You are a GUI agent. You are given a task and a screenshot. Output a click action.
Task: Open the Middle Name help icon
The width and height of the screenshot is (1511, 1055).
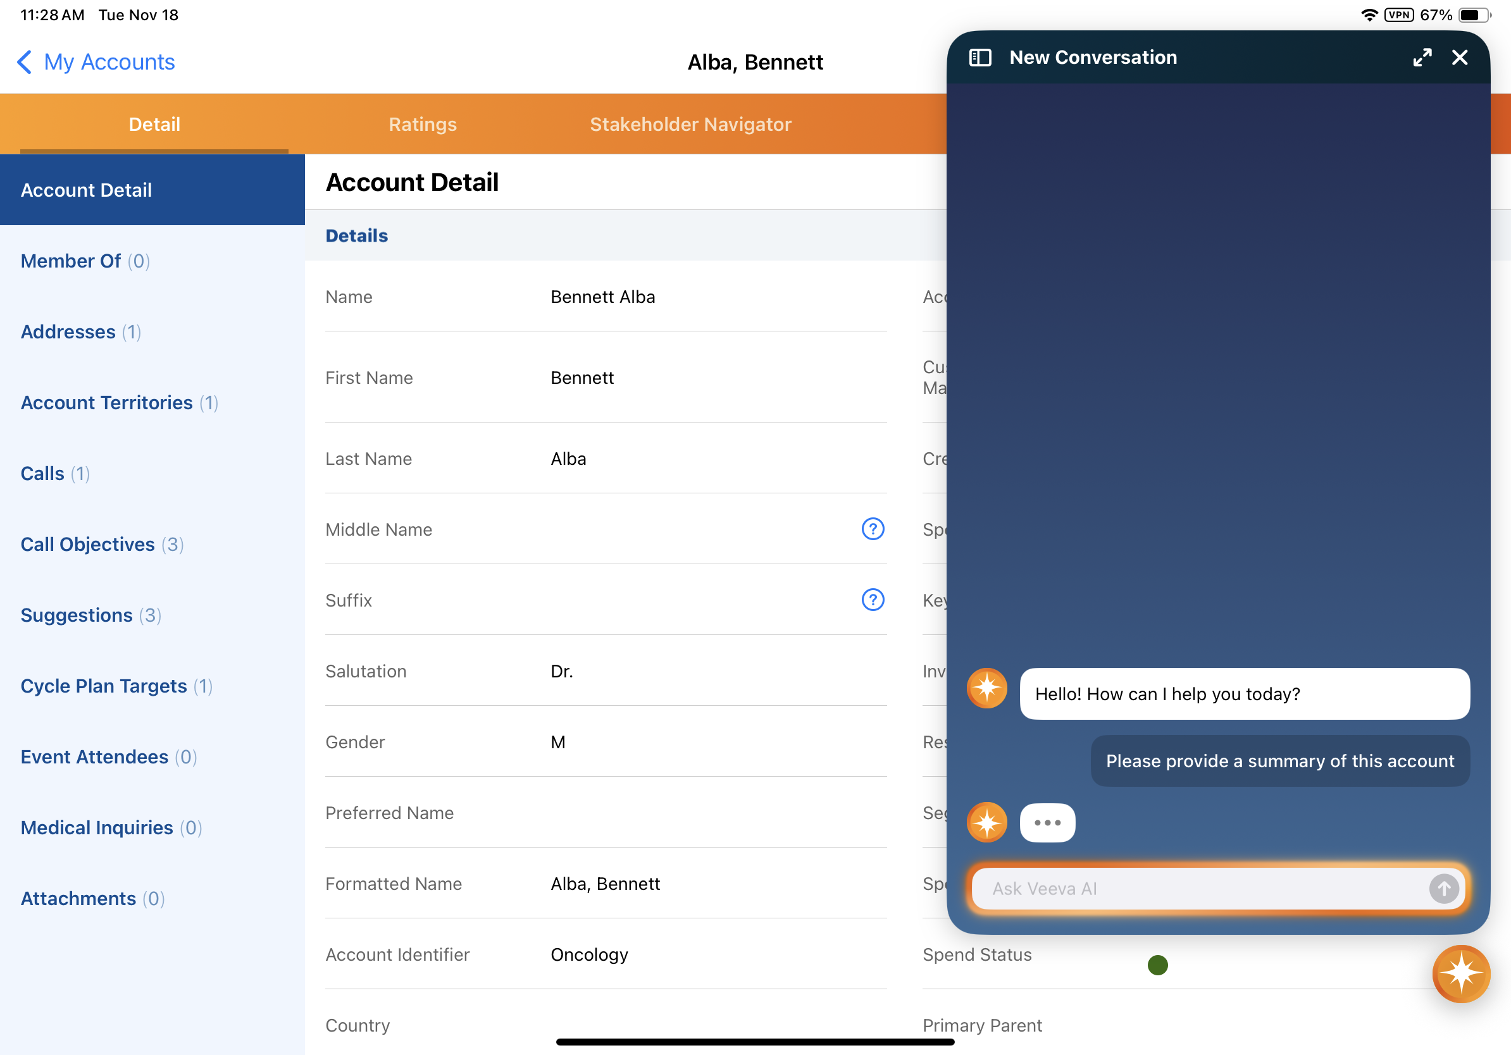[x=873, y=529]
